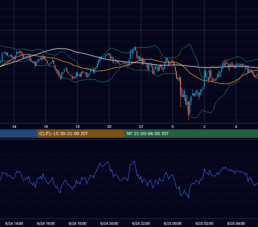
Task: Click the blue session bar before ロンドン
Action: [x=19, y=134]
